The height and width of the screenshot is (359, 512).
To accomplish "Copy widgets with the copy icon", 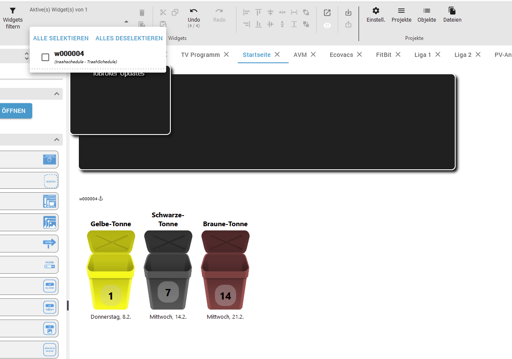I will pyautogui.click(x=175, y=12).
